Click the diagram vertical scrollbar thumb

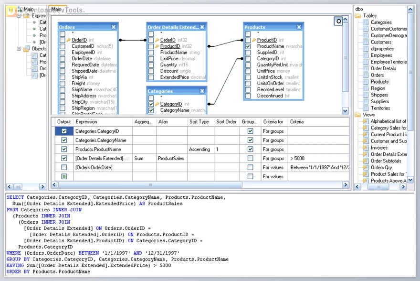point(345,57)
